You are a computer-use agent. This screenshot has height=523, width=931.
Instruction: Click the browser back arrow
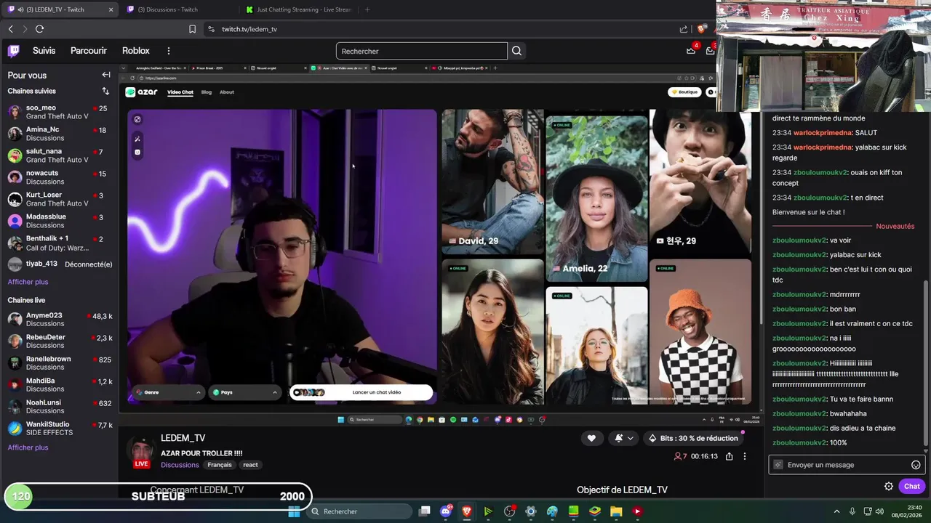pos(11,29)
